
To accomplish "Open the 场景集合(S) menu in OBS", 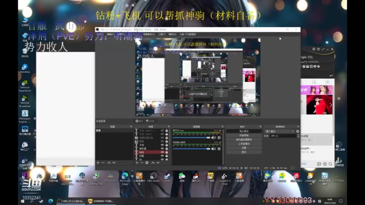I will pyautogui.click(x=149, y=35).
